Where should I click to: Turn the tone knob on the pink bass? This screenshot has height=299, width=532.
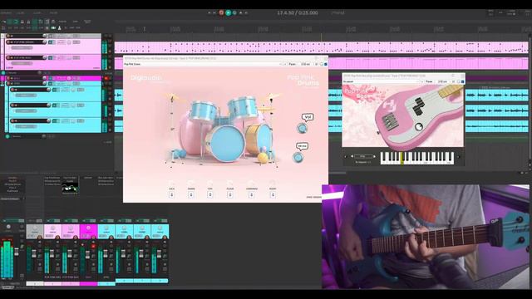coord(419,127)
